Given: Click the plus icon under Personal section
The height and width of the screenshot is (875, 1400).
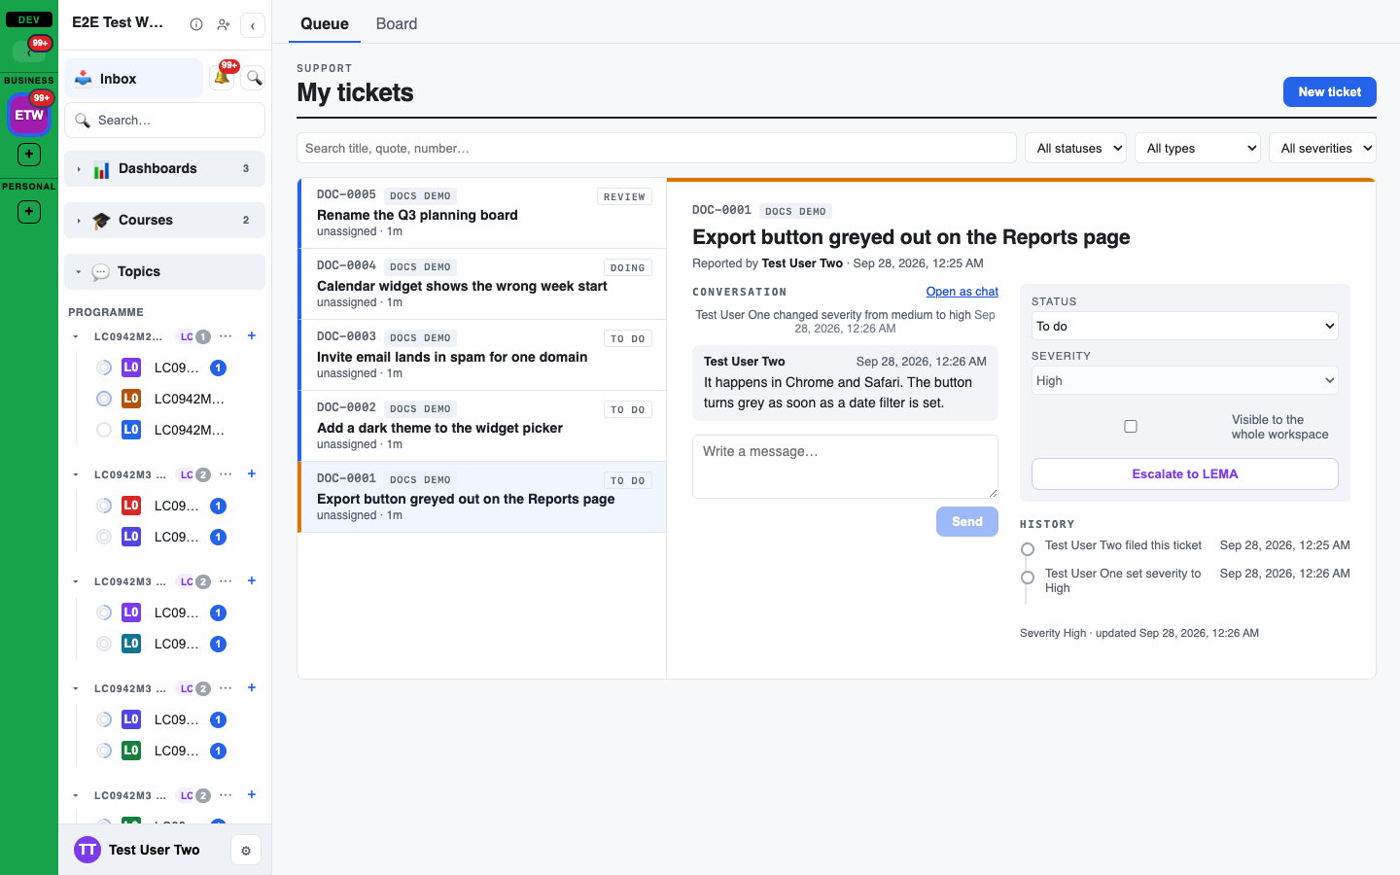Looking at the screenshot, I should [29, 211].
